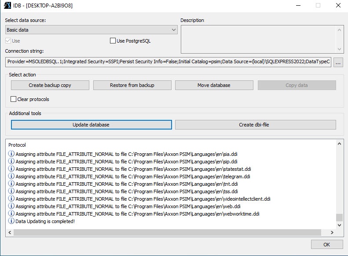The width and height of the screenshot is (348, 256).
Task: Click the Move database button
Action: [214, 85]
